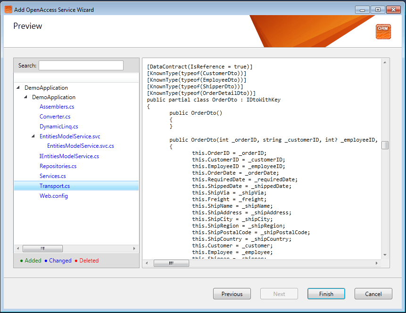This screenshot has width=406, height=313.
Task: Select IEntitiesModelService.cs file
Action: tap(69, 156)
